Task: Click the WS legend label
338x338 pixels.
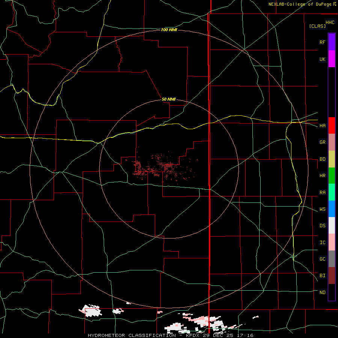Action: click(x=322, y=209)
